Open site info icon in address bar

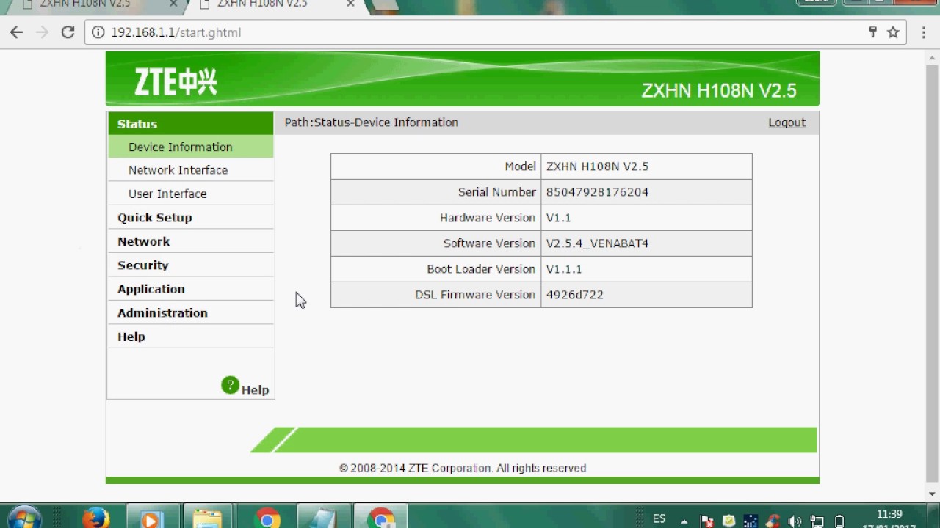coord(98,32)
